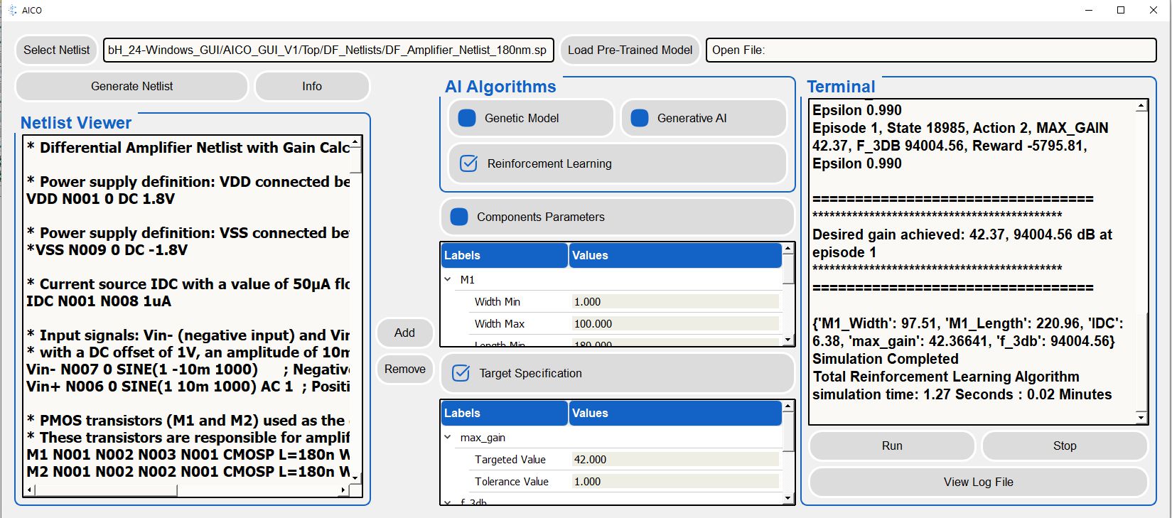Screen dimensions: 1172x518
Task: Stop the running simulation
Action: pyautogui.click(x=1064, y=446)
